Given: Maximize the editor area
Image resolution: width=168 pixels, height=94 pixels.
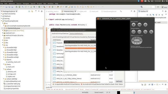Looking at the screenshot, I should tap(134, 11).
